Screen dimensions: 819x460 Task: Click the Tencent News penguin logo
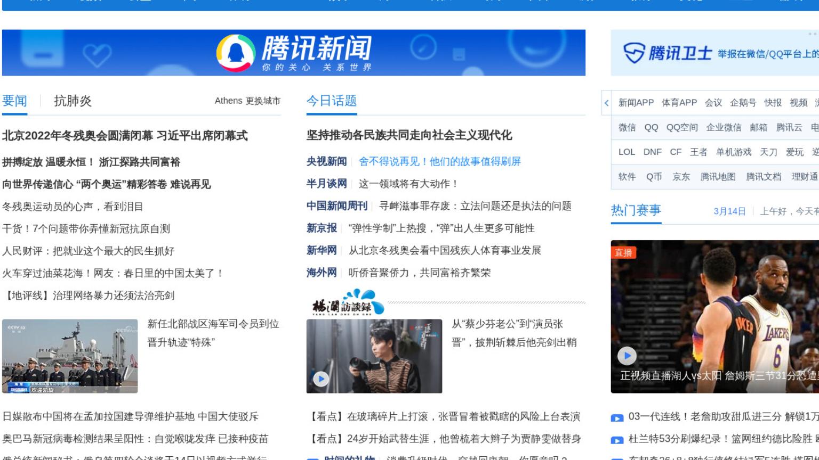tap(235, 53)
